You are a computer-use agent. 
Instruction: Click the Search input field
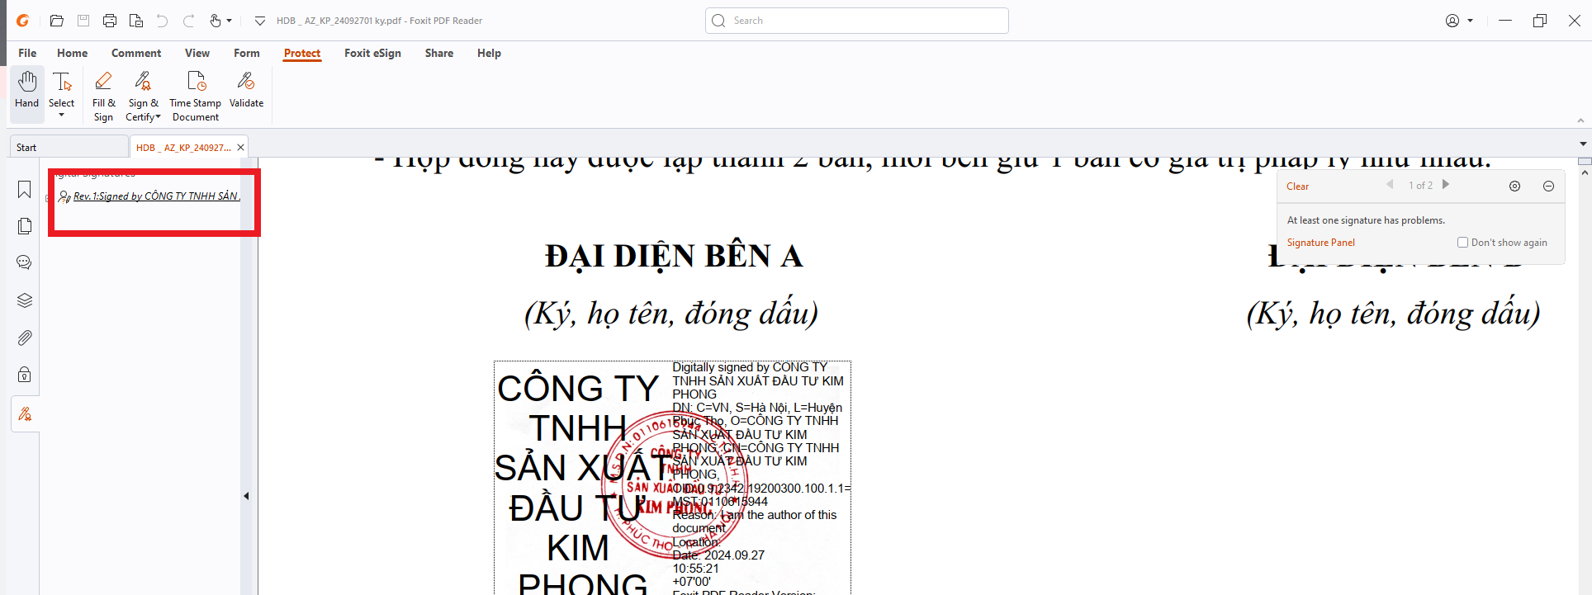(x=857, y=21)
